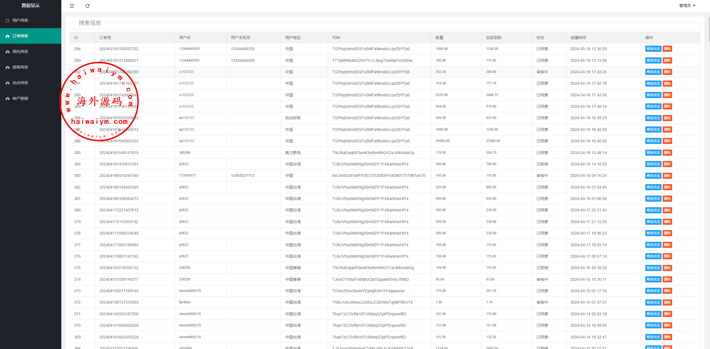Image resolution: width=710 pixels, height=349 pixels.
Task: Click the 创建时间 column header
Action: click(578, 38)
